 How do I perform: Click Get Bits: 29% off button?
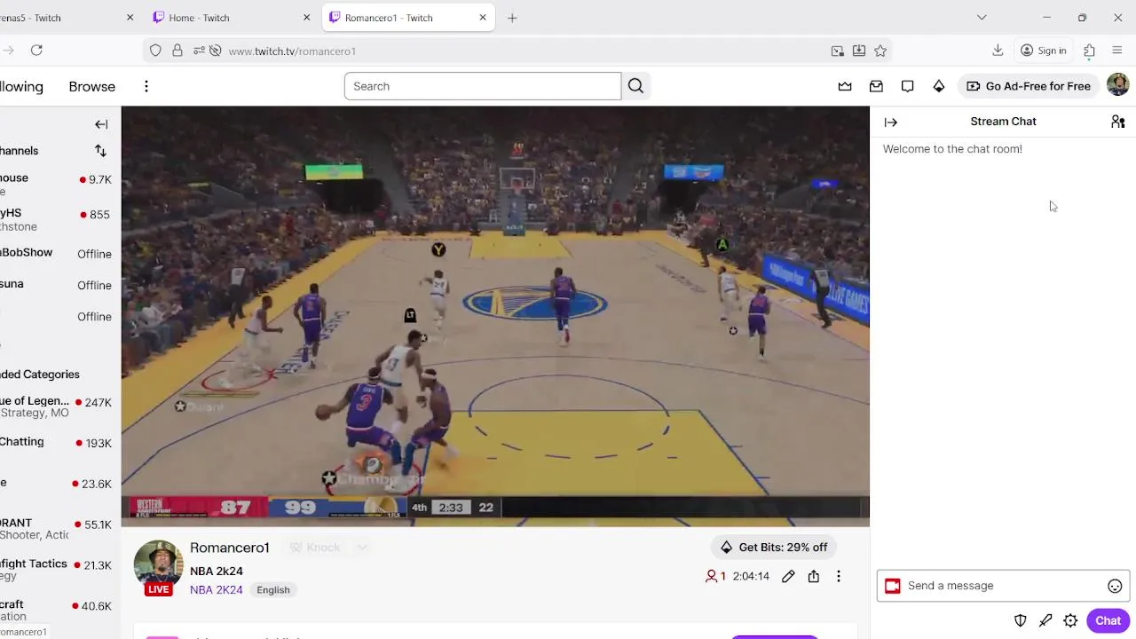774,548
